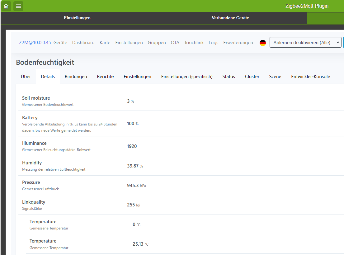Open the Touchlink menu item

click(x=194, y=43)
